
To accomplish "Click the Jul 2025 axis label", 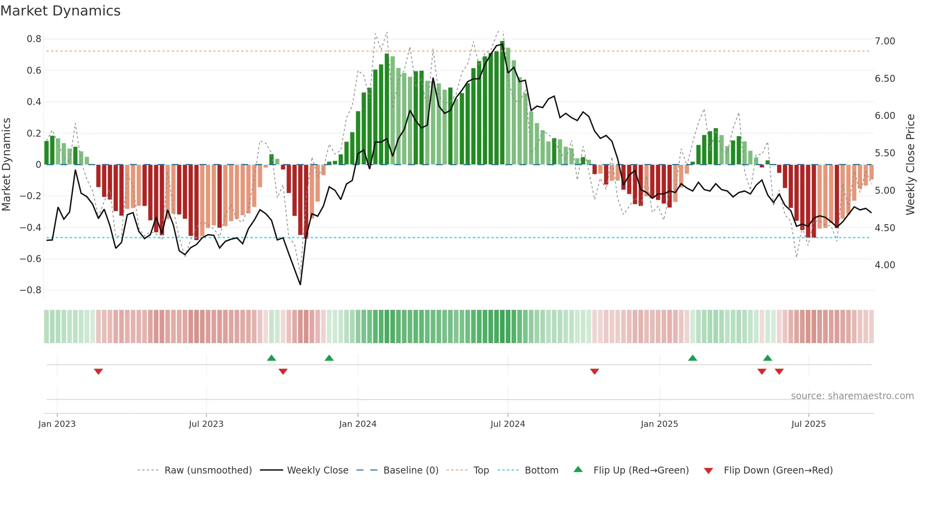I will point(809,424).
